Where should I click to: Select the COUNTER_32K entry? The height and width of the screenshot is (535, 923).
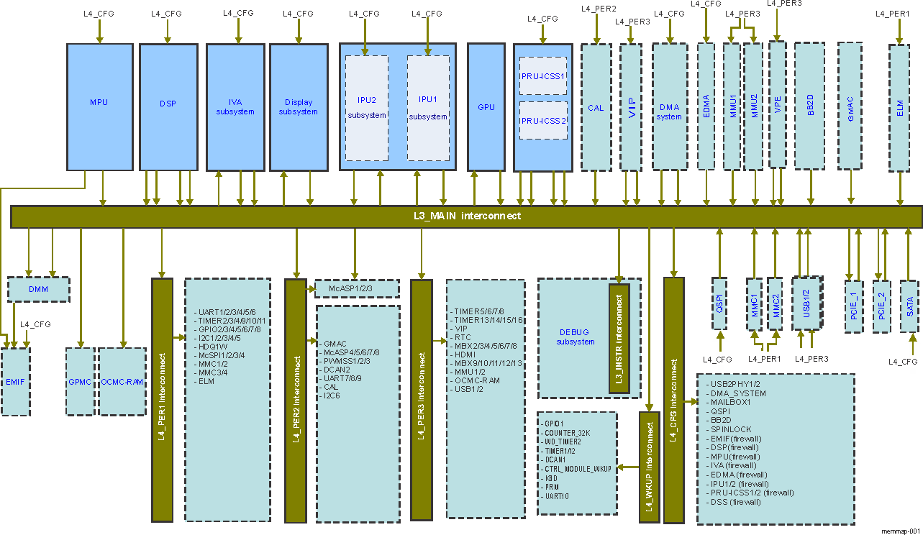click(x=568, y=433)
